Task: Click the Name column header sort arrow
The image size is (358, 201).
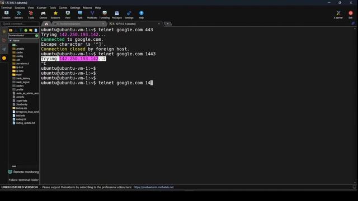Action: 11,41
